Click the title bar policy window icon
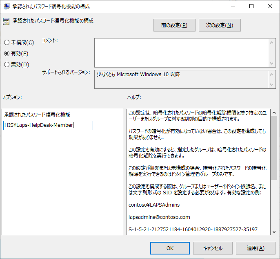 click(x=7, y=7)
